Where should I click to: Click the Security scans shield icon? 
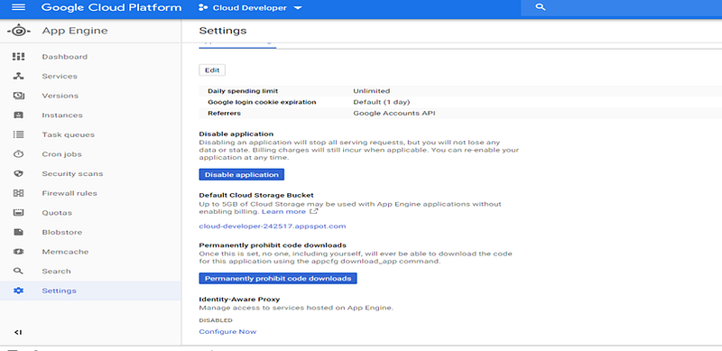tap(18, 173)
